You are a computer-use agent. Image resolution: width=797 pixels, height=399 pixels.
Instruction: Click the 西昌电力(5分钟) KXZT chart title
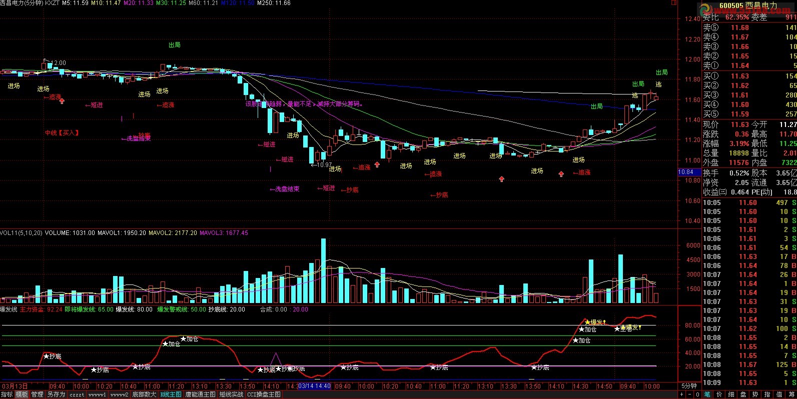pos(30,3)
